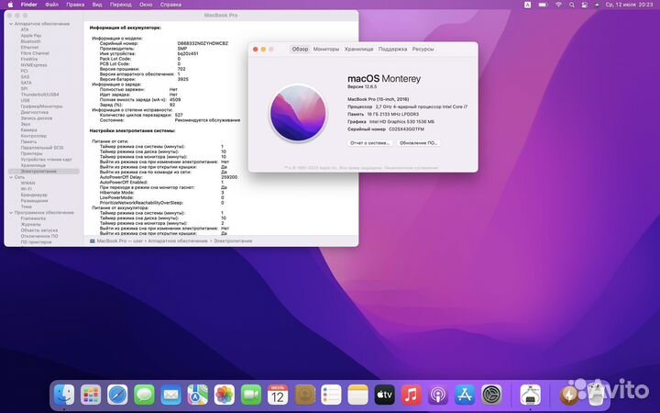Open the Messages app icon
This screenshot has height=413, width=660.
pos(145,395)
